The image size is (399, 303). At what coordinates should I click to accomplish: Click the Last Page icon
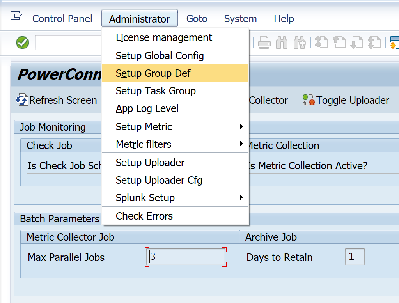click(374, 43)
